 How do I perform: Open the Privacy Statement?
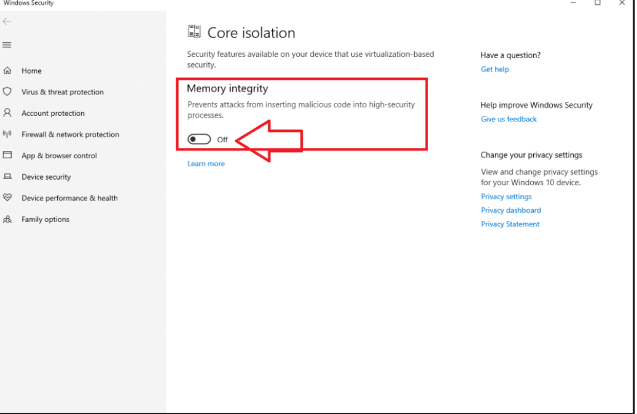click(509, 224)
